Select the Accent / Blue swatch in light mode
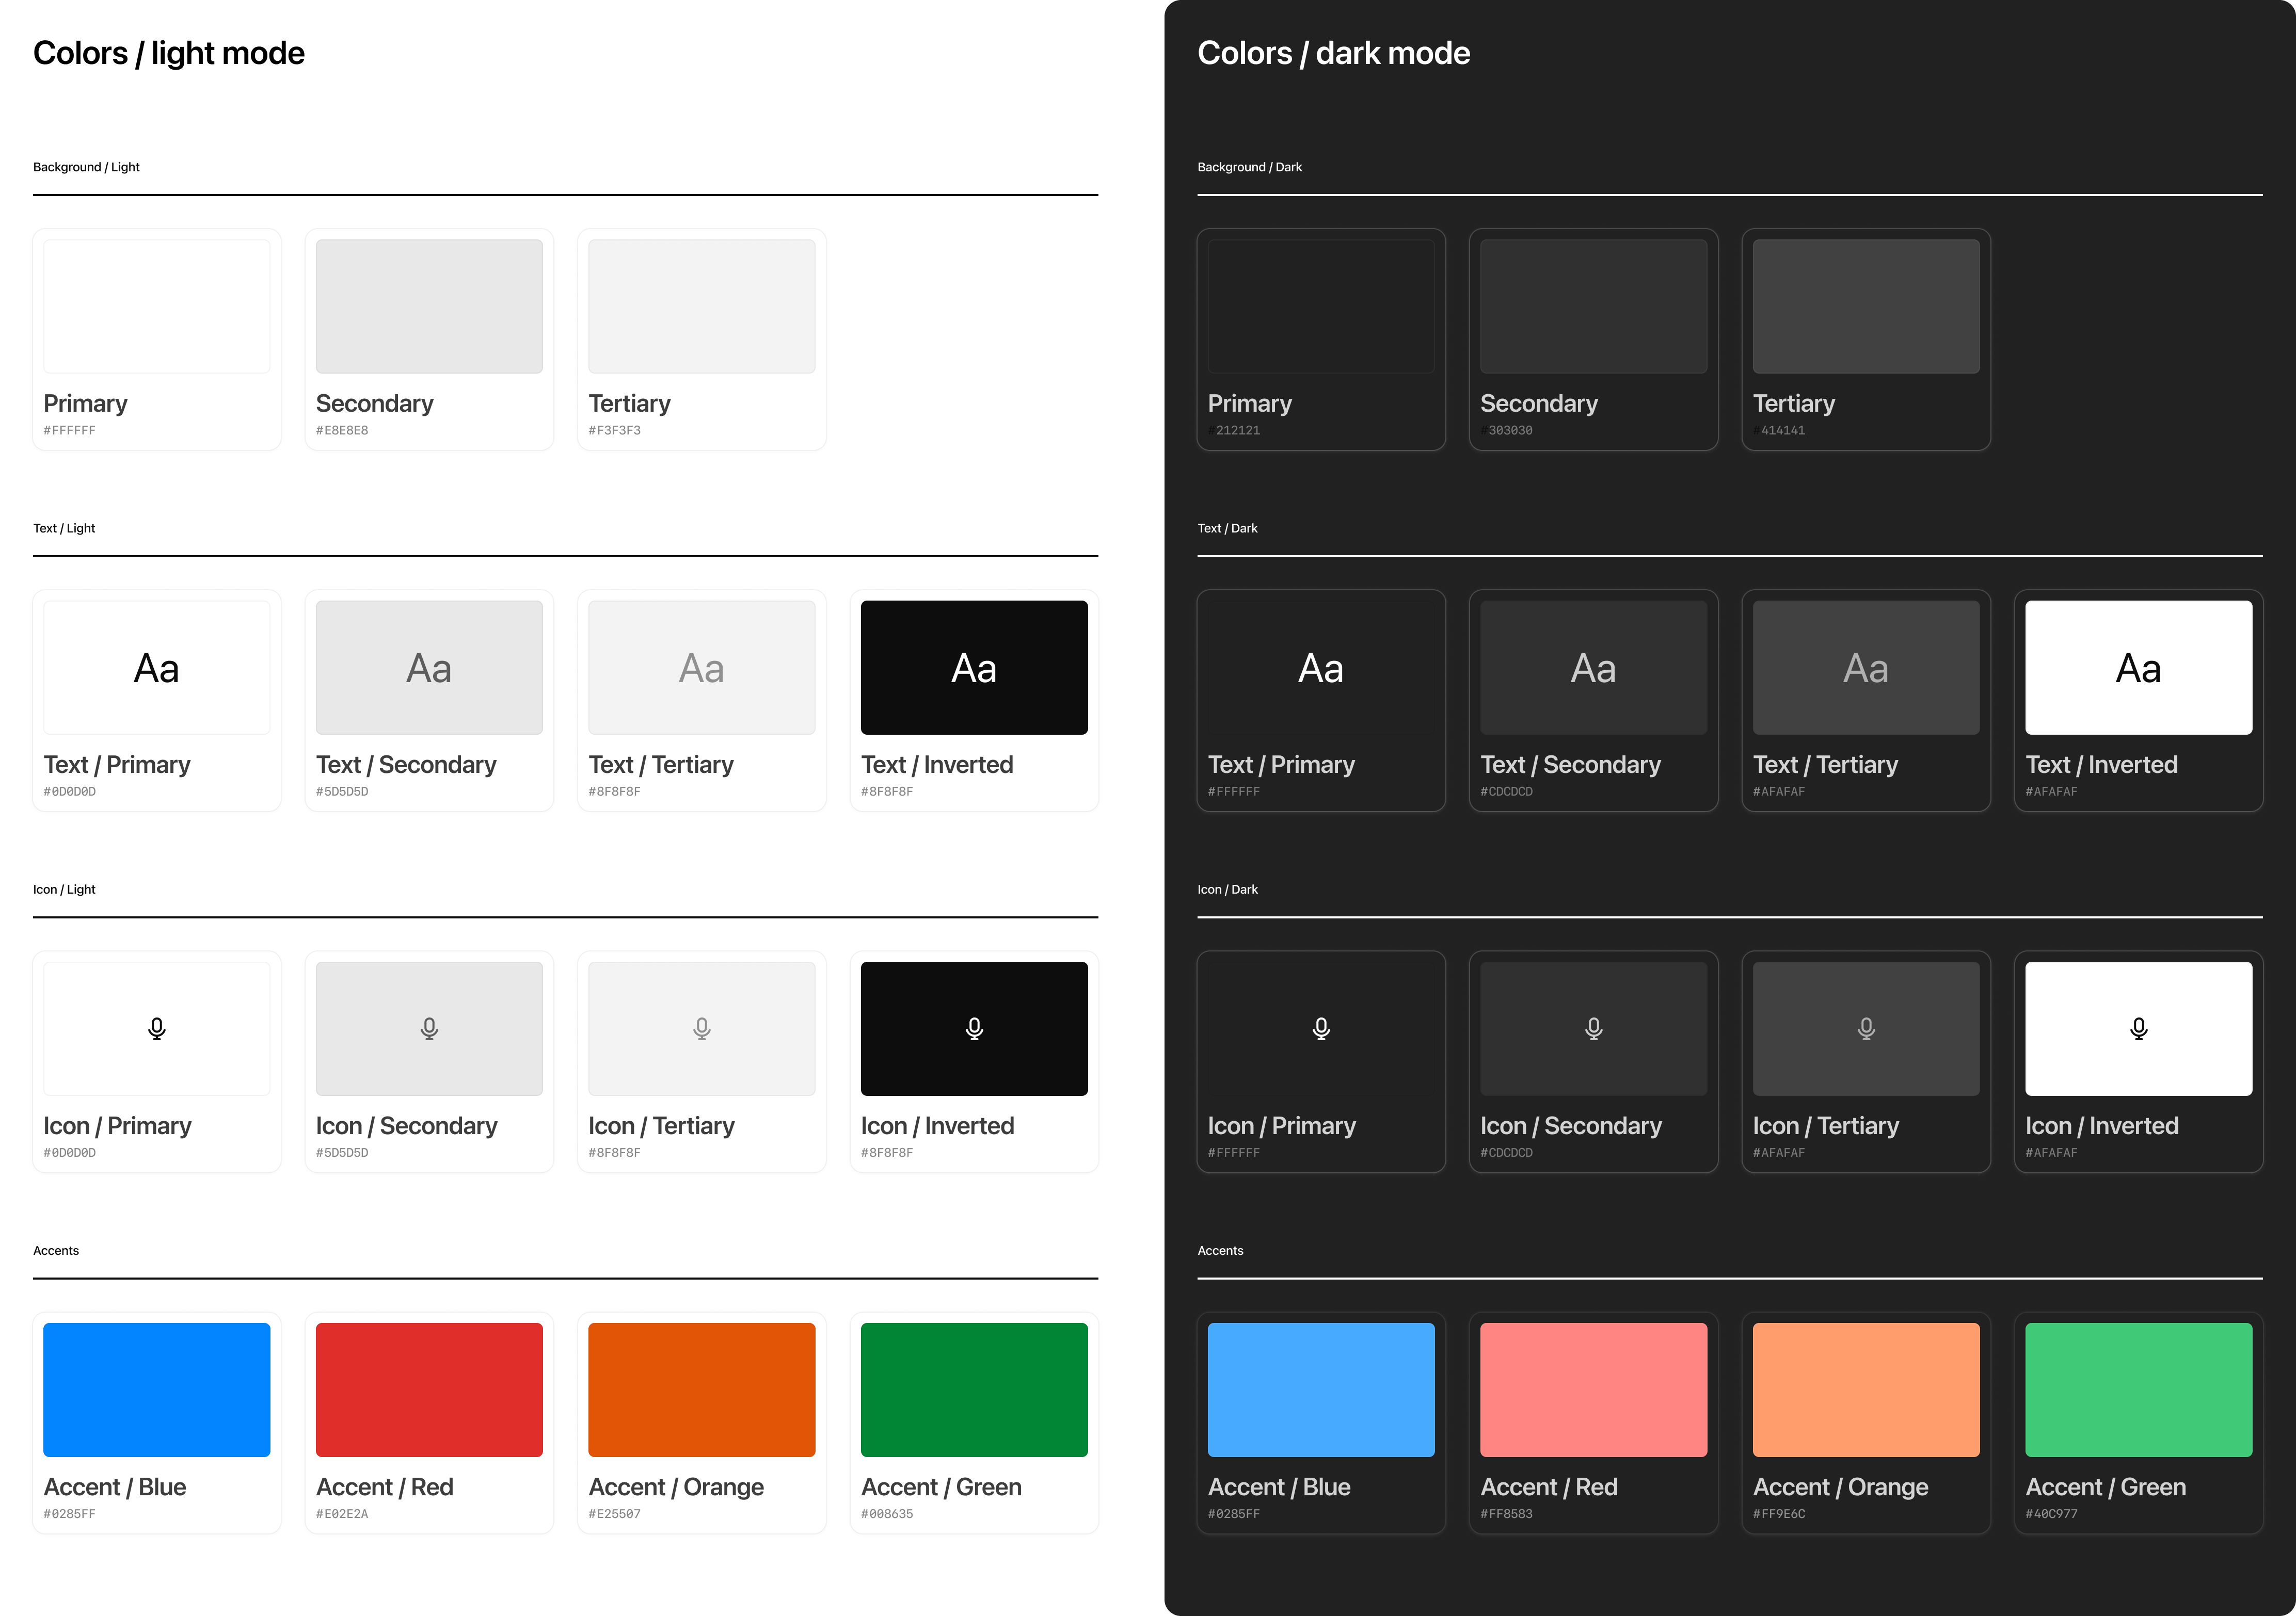 (x=156, y=1389)
